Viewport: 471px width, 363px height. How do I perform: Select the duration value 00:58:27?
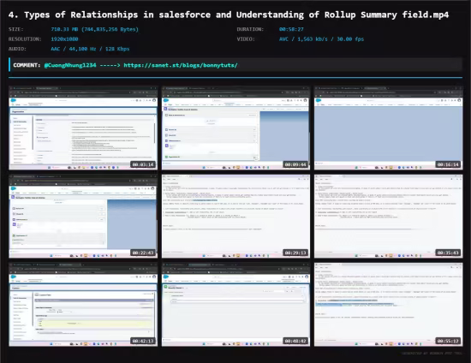click(291, 29)
